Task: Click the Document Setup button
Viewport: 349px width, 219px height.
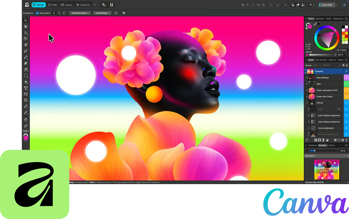Action: click(x=80, y=13)
